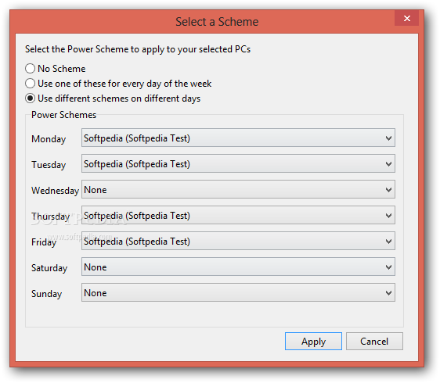Image resolution: width=440 pixels, height=383 pixels.
Task: Open the Sunday scheme dropdown
Action: pyautogui.click(x=238, y=292)
